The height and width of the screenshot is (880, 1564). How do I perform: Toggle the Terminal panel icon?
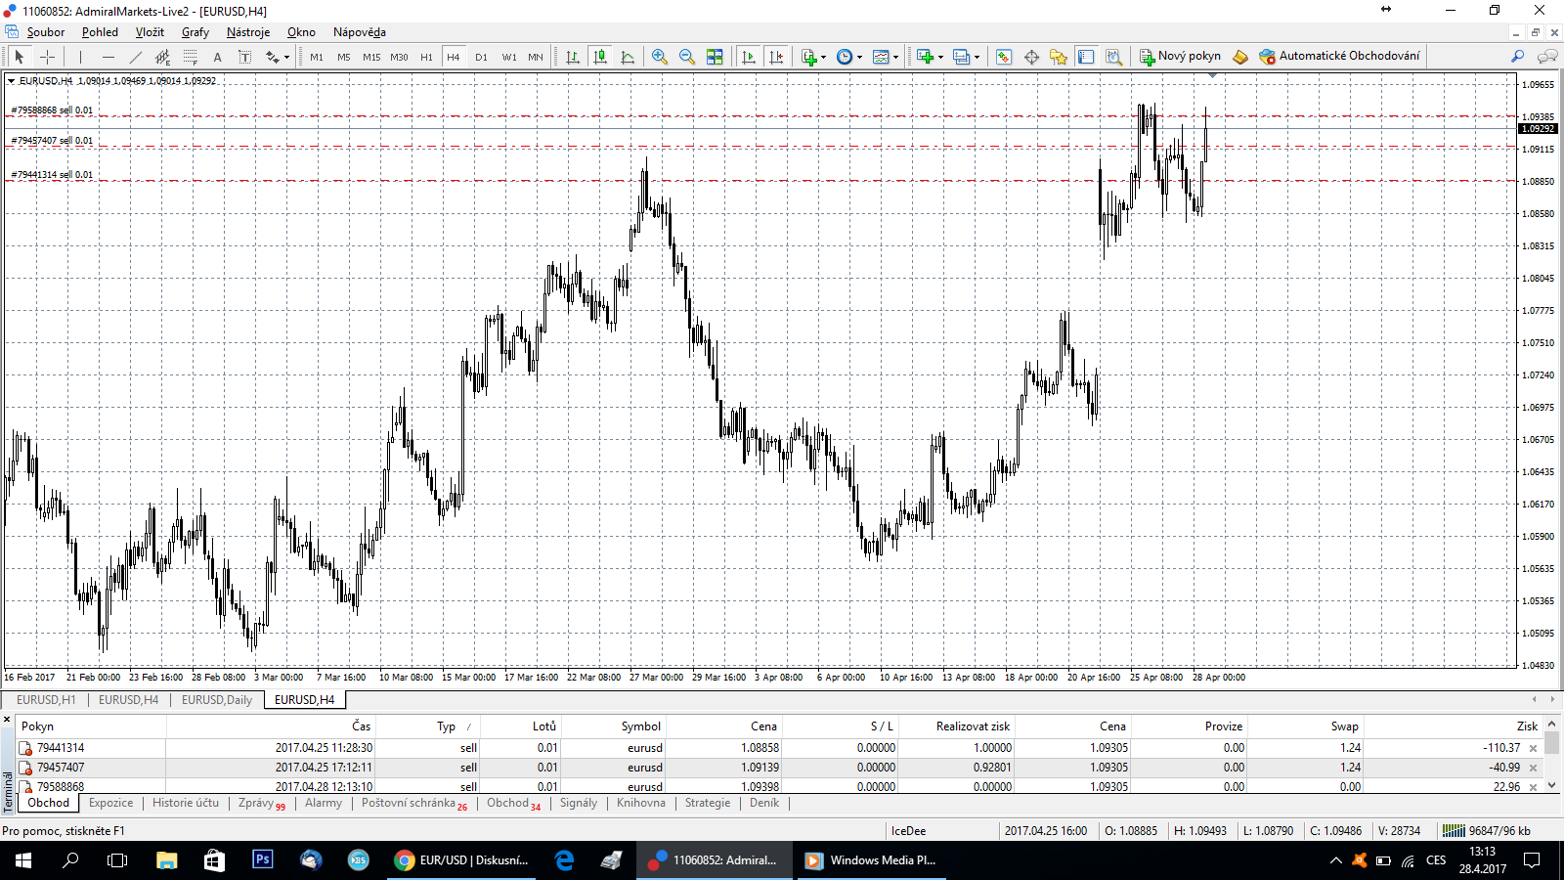(x=1086, y=57)
